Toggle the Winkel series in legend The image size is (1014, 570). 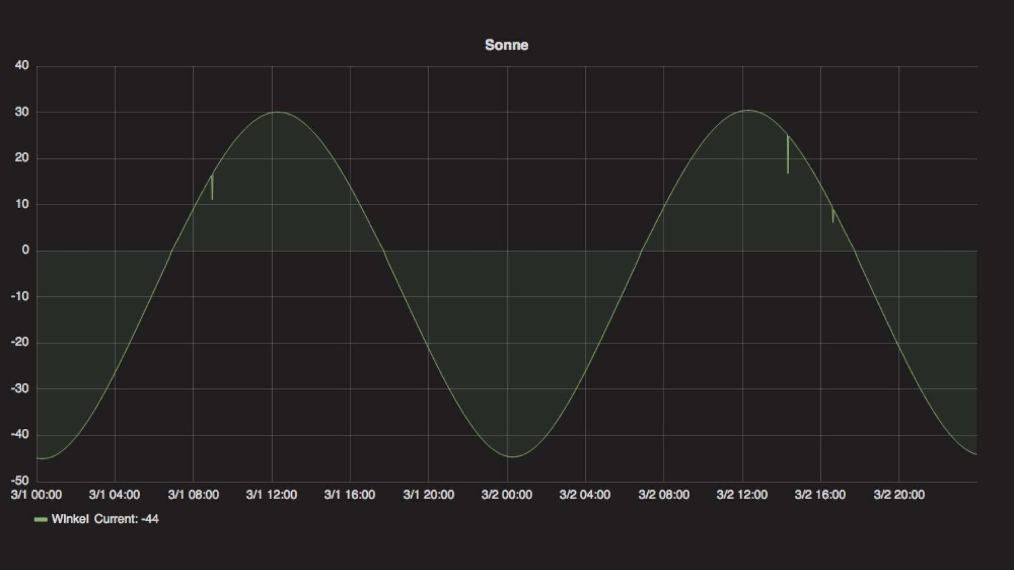[x=70, y=519]
